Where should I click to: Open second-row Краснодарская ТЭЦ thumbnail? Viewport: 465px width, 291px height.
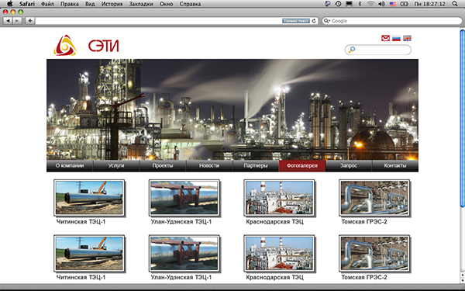(x=279, y=253)
